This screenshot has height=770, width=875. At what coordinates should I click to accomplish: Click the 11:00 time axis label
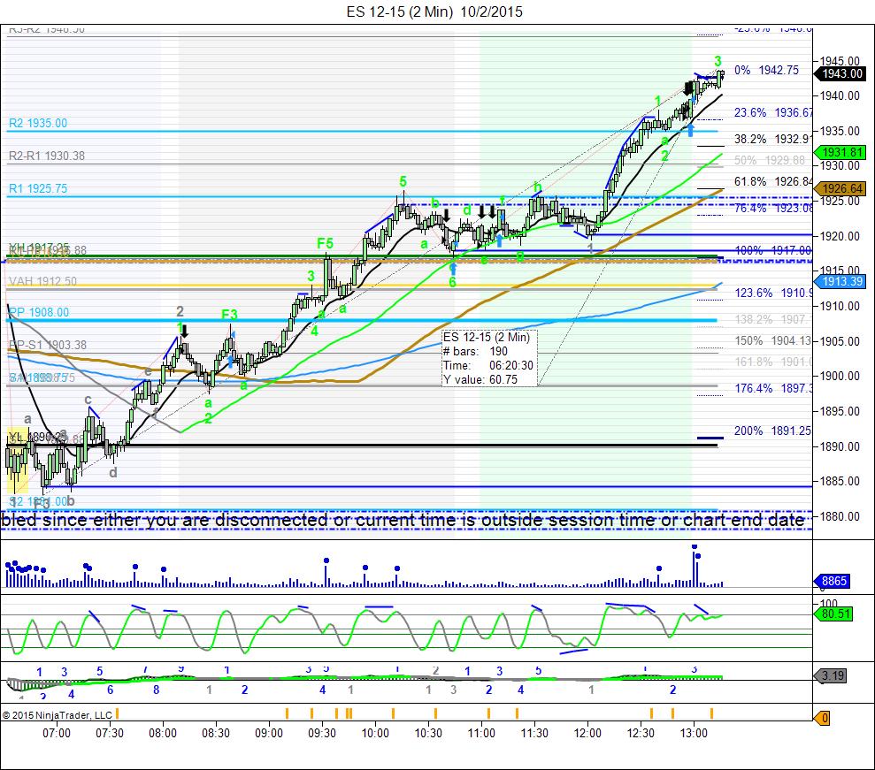pos(481,733)
